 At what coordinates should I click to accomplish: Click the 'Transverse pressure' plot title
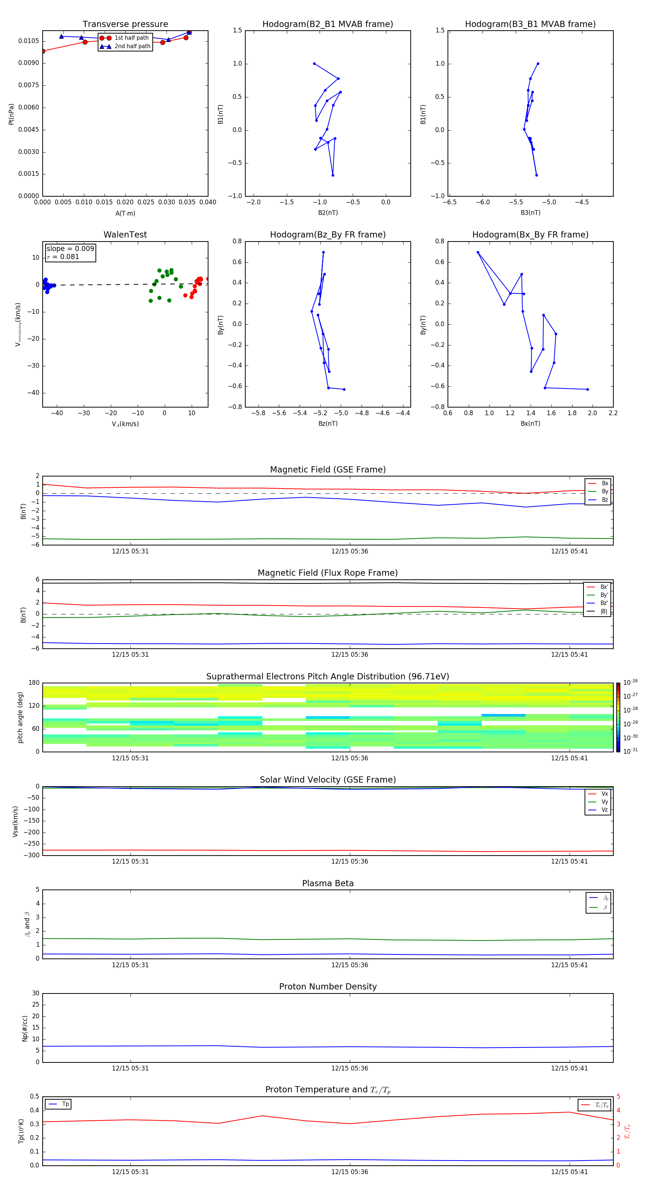pyautogui.click(x=125, y=24)
